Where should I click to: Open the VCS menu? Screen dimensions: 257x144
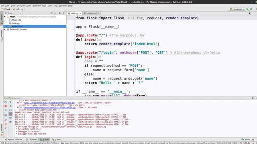(56, 6)
